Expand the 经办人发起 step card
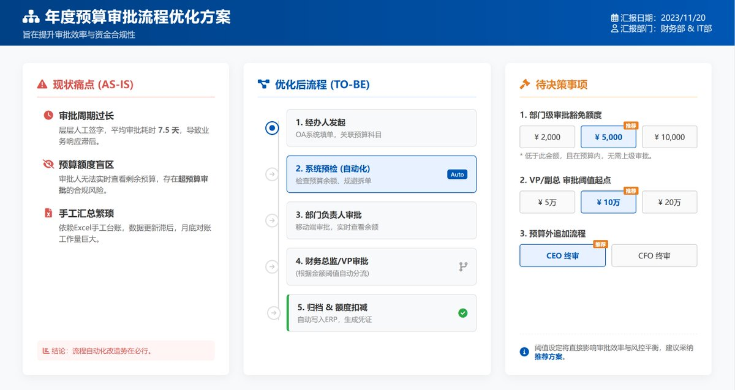The image size is (735, 390). point(381,128)
